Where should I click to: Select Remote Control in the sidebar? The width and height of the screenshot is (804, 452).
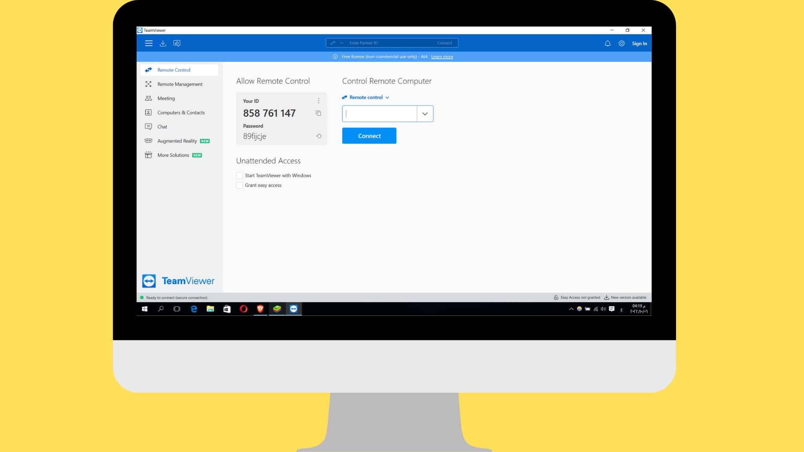pyautogui.click(x=179, y=70)
